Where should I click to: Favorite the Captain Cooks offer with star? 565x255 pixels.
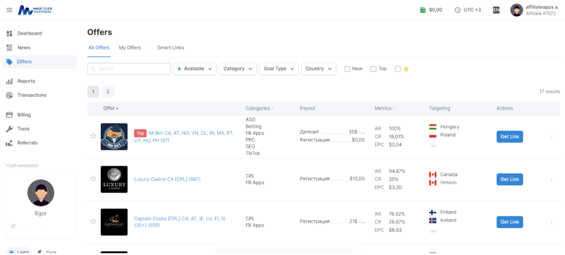(x=93, y=221)
